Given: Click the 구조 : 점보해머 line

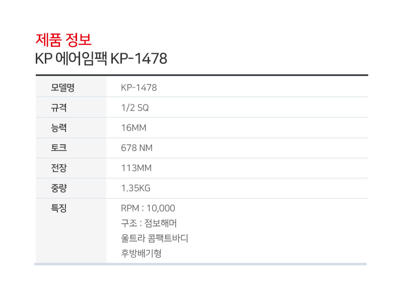Looking at the screenshot, I should pyautogui.click(x=149, y=223).
